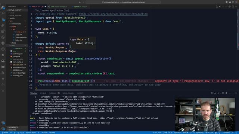Viewport: 239px width, 134px height.
Task: Select the DEBUG CONSOLE panel tab
Action: 68,93
